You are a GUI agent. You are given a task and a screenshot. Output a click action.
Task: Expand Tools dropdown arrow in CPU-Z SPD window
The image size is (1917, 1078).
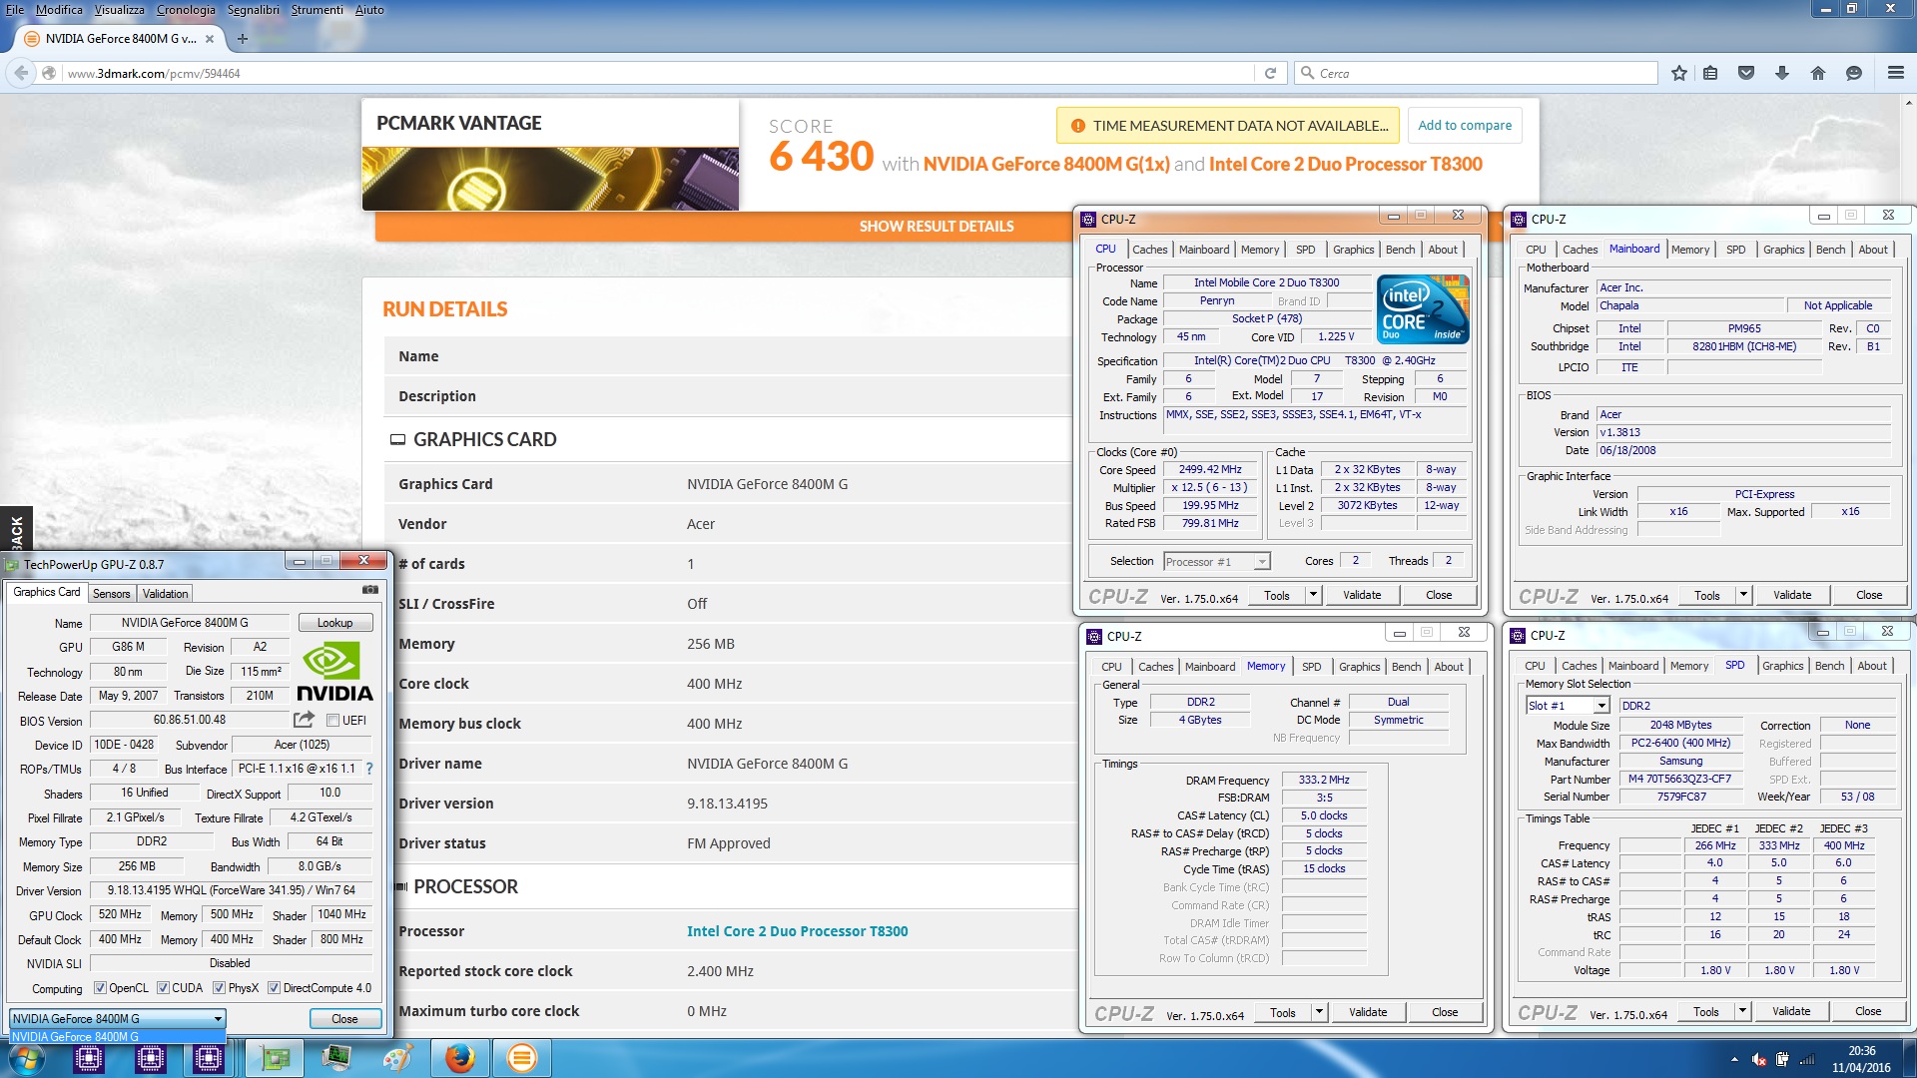(1742, 1011)
